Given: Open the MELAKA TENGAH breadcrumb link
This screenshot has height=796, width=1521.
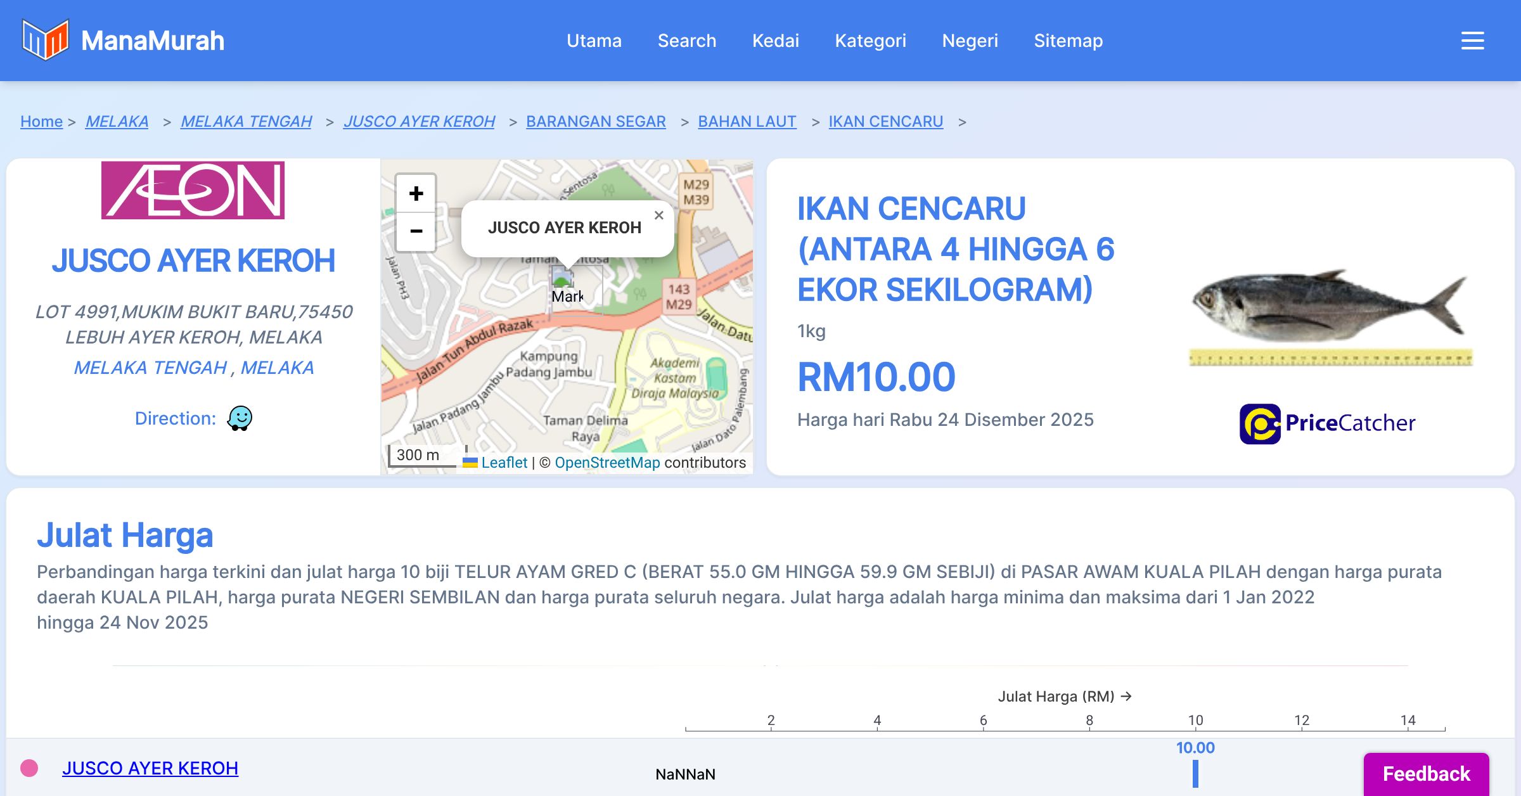Looking at the screenshot, I should click(x=246, y=121).
